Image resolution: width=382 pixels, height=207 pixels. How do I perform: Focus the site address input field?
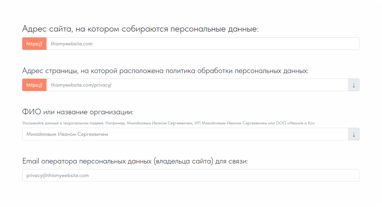tap(202, 44)
